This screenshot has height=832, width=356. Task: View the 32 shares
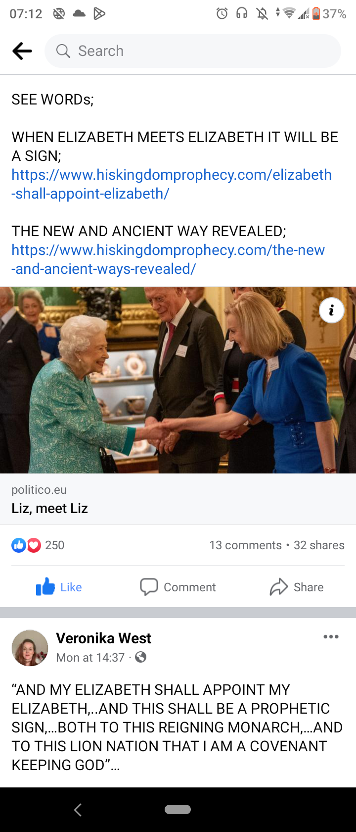tap(319, 545)
